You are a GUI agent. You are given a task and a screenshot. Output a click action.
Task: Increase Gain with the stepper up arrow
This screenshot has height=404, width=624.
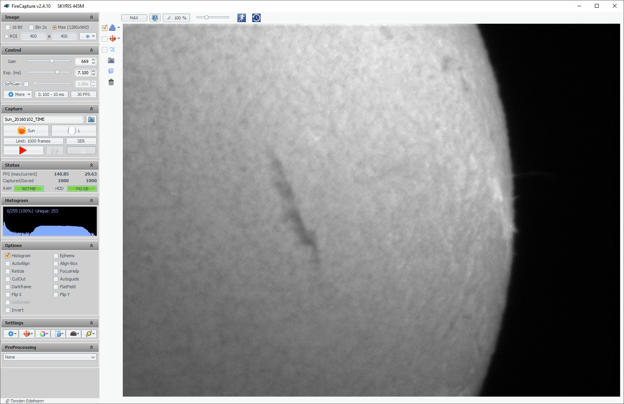pyautogui.click(x=94, y=60)
